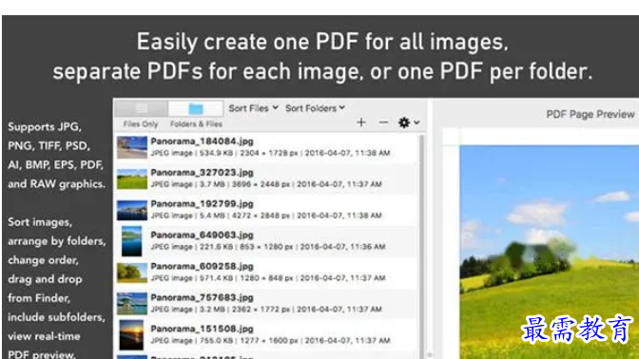Select thumbnail of Panorama_609258.jpg
Screen dimensions: 639x359
[132, 273]
